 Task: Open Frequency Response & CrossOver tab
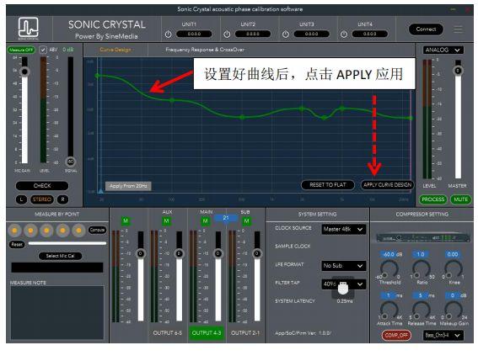pos(205,50)
